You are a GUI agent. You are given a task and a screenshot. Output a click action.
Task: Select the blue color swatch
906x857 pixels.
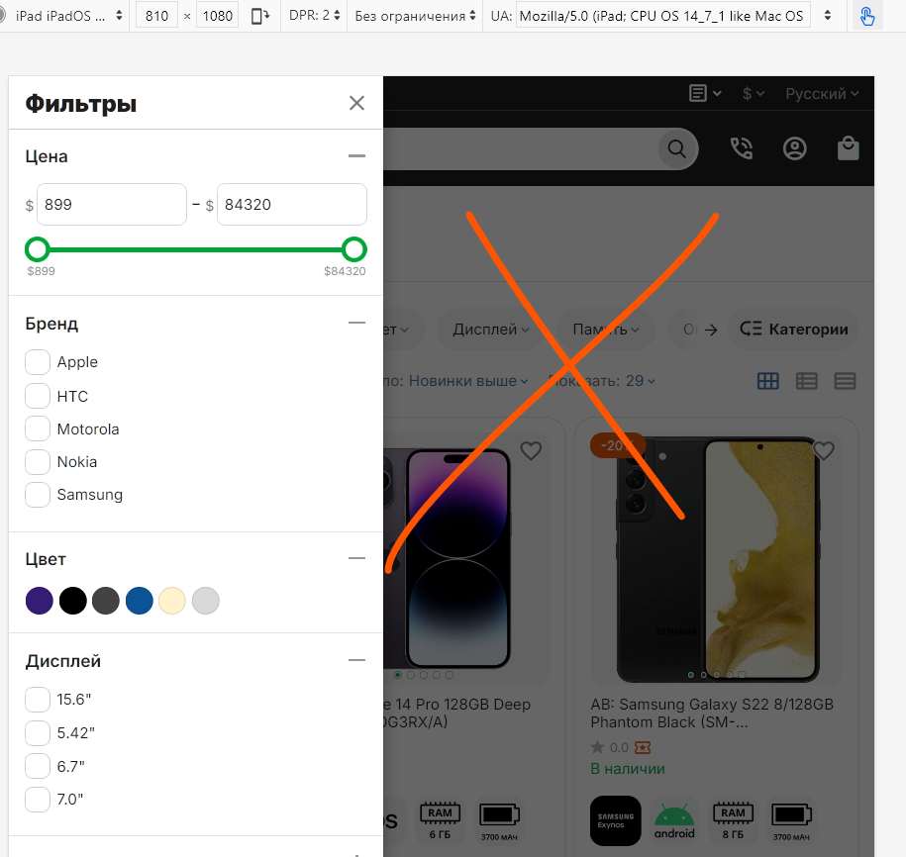[x=140, y=601]
